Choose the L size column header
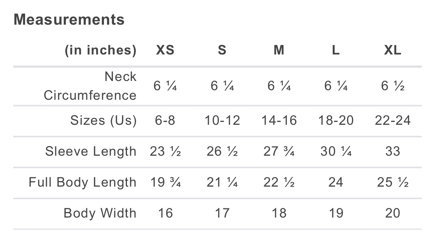This screenshot has height=233, width=435. click(x=335, y=50)
